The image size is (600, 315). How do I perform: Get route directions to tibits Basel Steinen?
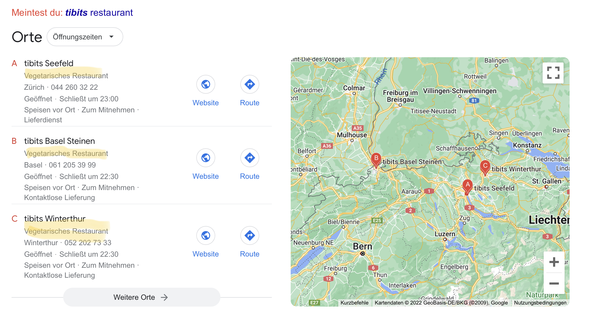click(x=250, y=158)
